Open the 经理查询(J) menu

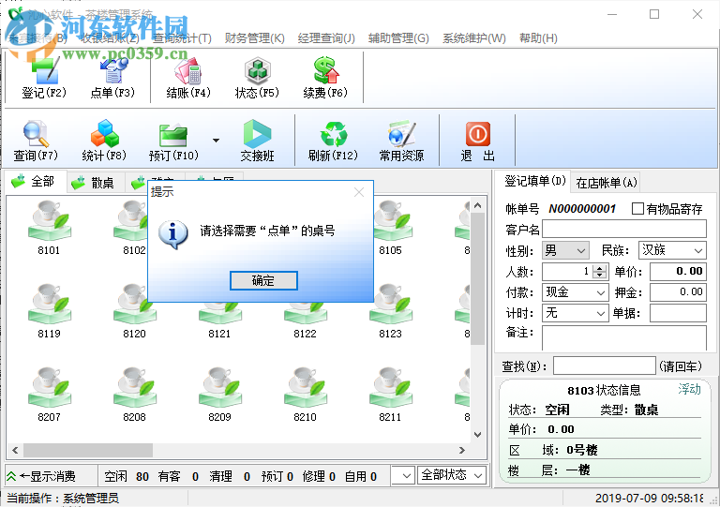pyautogui.click(x=326, y=38)
